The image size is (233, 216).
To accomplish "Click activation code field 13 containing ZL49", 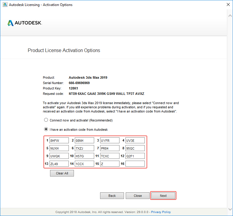I will (59, 164).
